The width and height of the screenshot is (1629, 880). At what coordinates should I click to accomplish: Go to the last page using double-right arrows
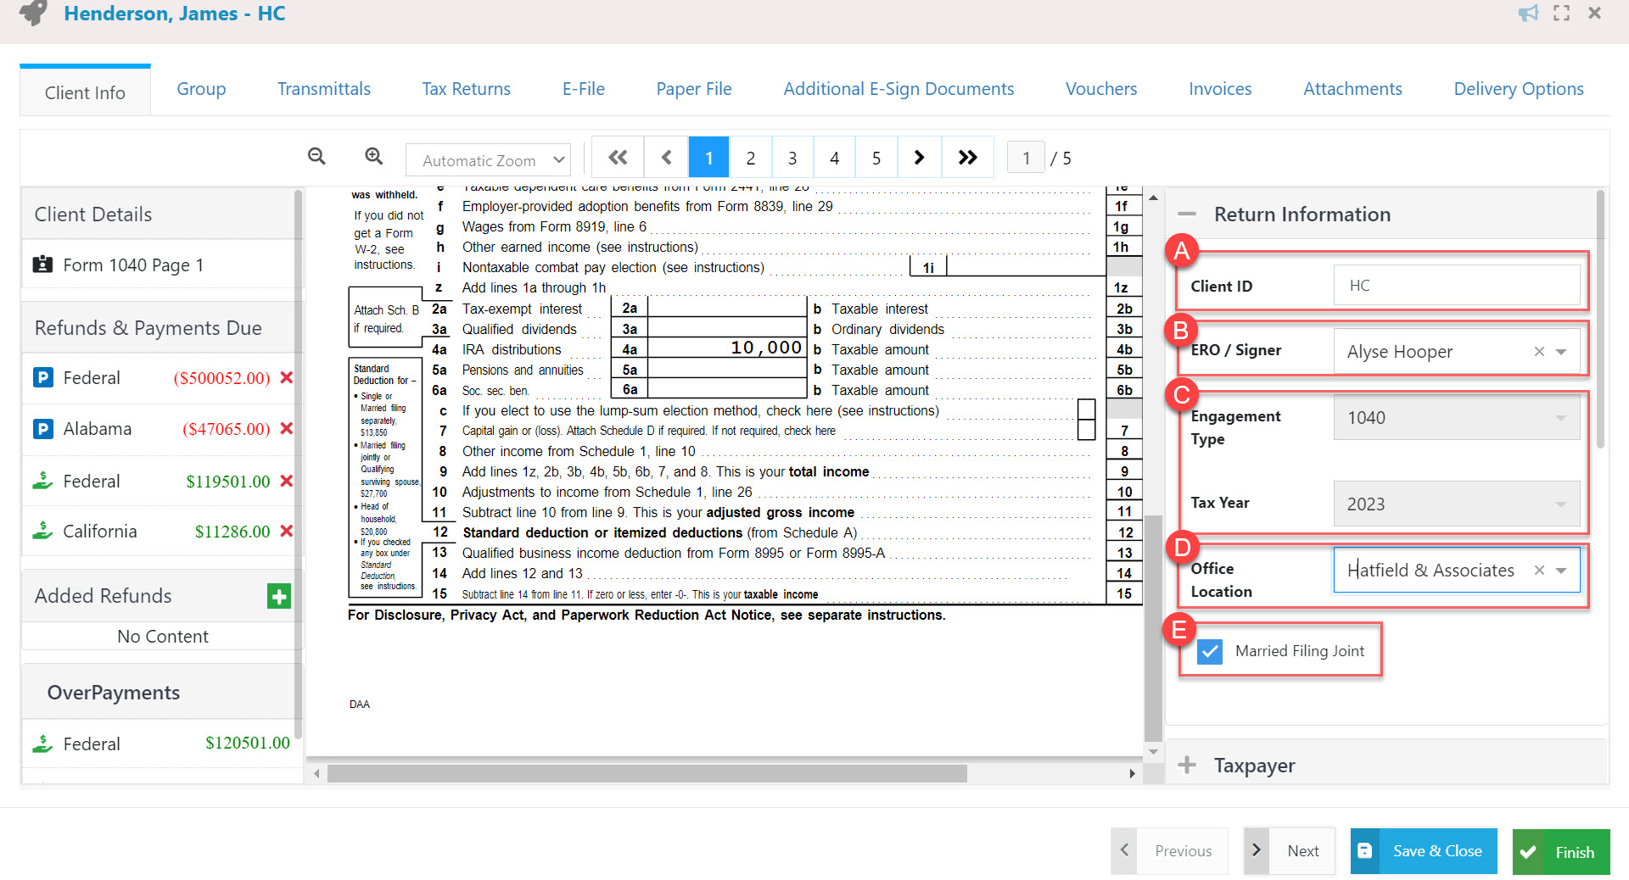pos(967,158)
